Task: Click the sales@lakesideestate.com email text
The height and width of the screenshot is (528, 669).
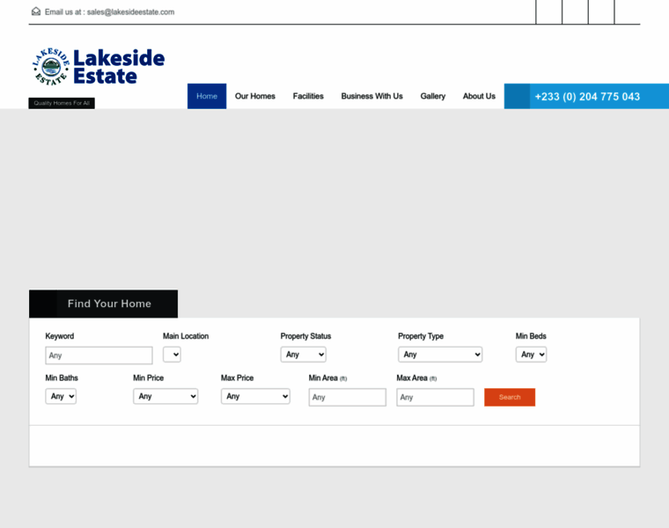Action: (x=130, y=12)
